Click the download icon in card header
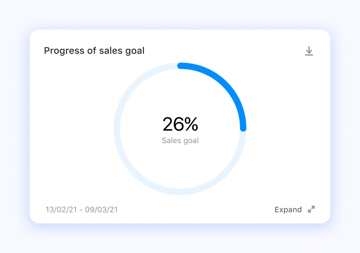 click(309, 51)
